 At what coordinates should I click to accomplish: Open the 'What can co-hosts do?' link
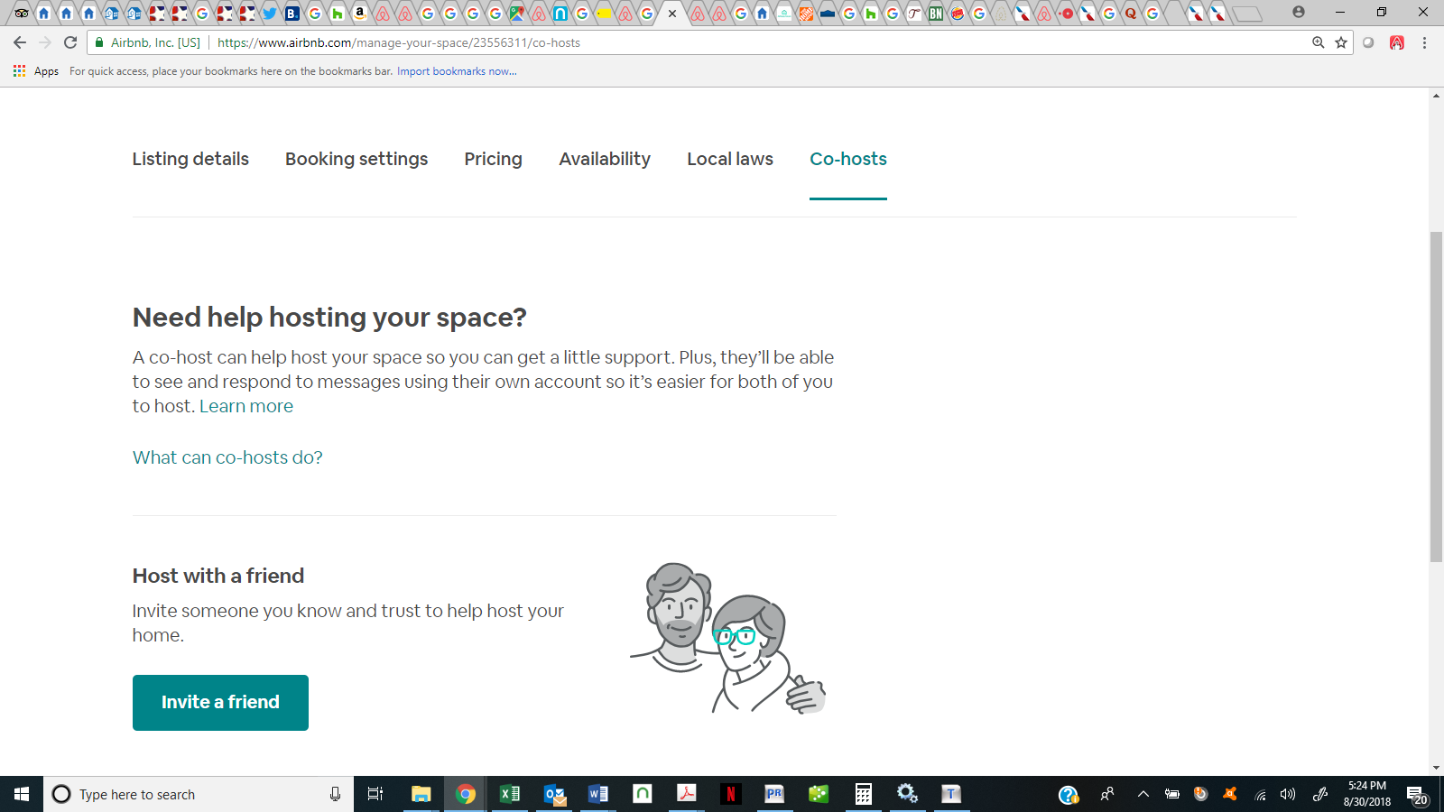point(227,457)
